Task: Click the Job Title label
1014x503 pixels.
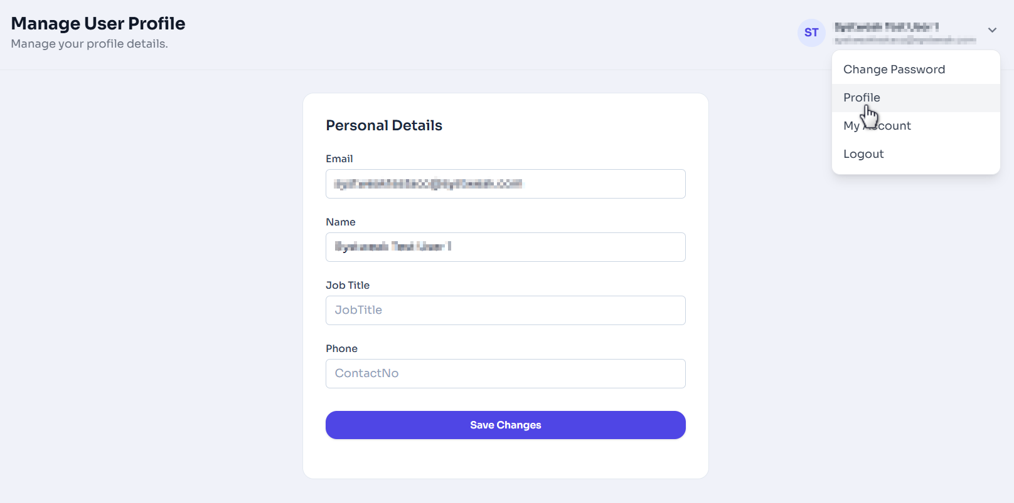Action: point(348,285)
